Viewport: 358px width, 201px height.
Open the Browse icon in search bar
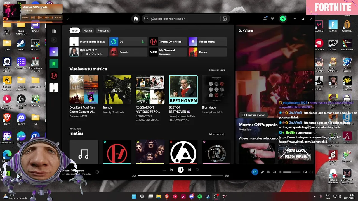pyautogui.click(x=225, y=19)
